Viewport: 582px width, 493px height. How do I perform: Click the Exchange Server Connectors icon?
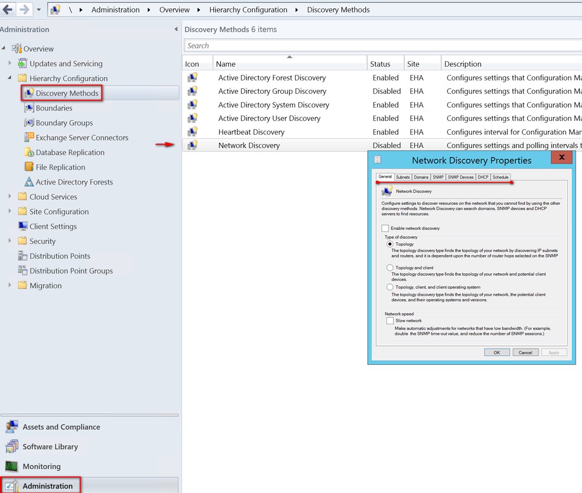(x=29, y=137)
